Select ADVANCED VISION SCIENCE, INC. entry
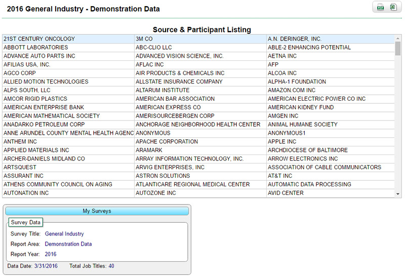The width and height of the screenshot is (405, 276). pyautogui.click(x=200, y=56)
